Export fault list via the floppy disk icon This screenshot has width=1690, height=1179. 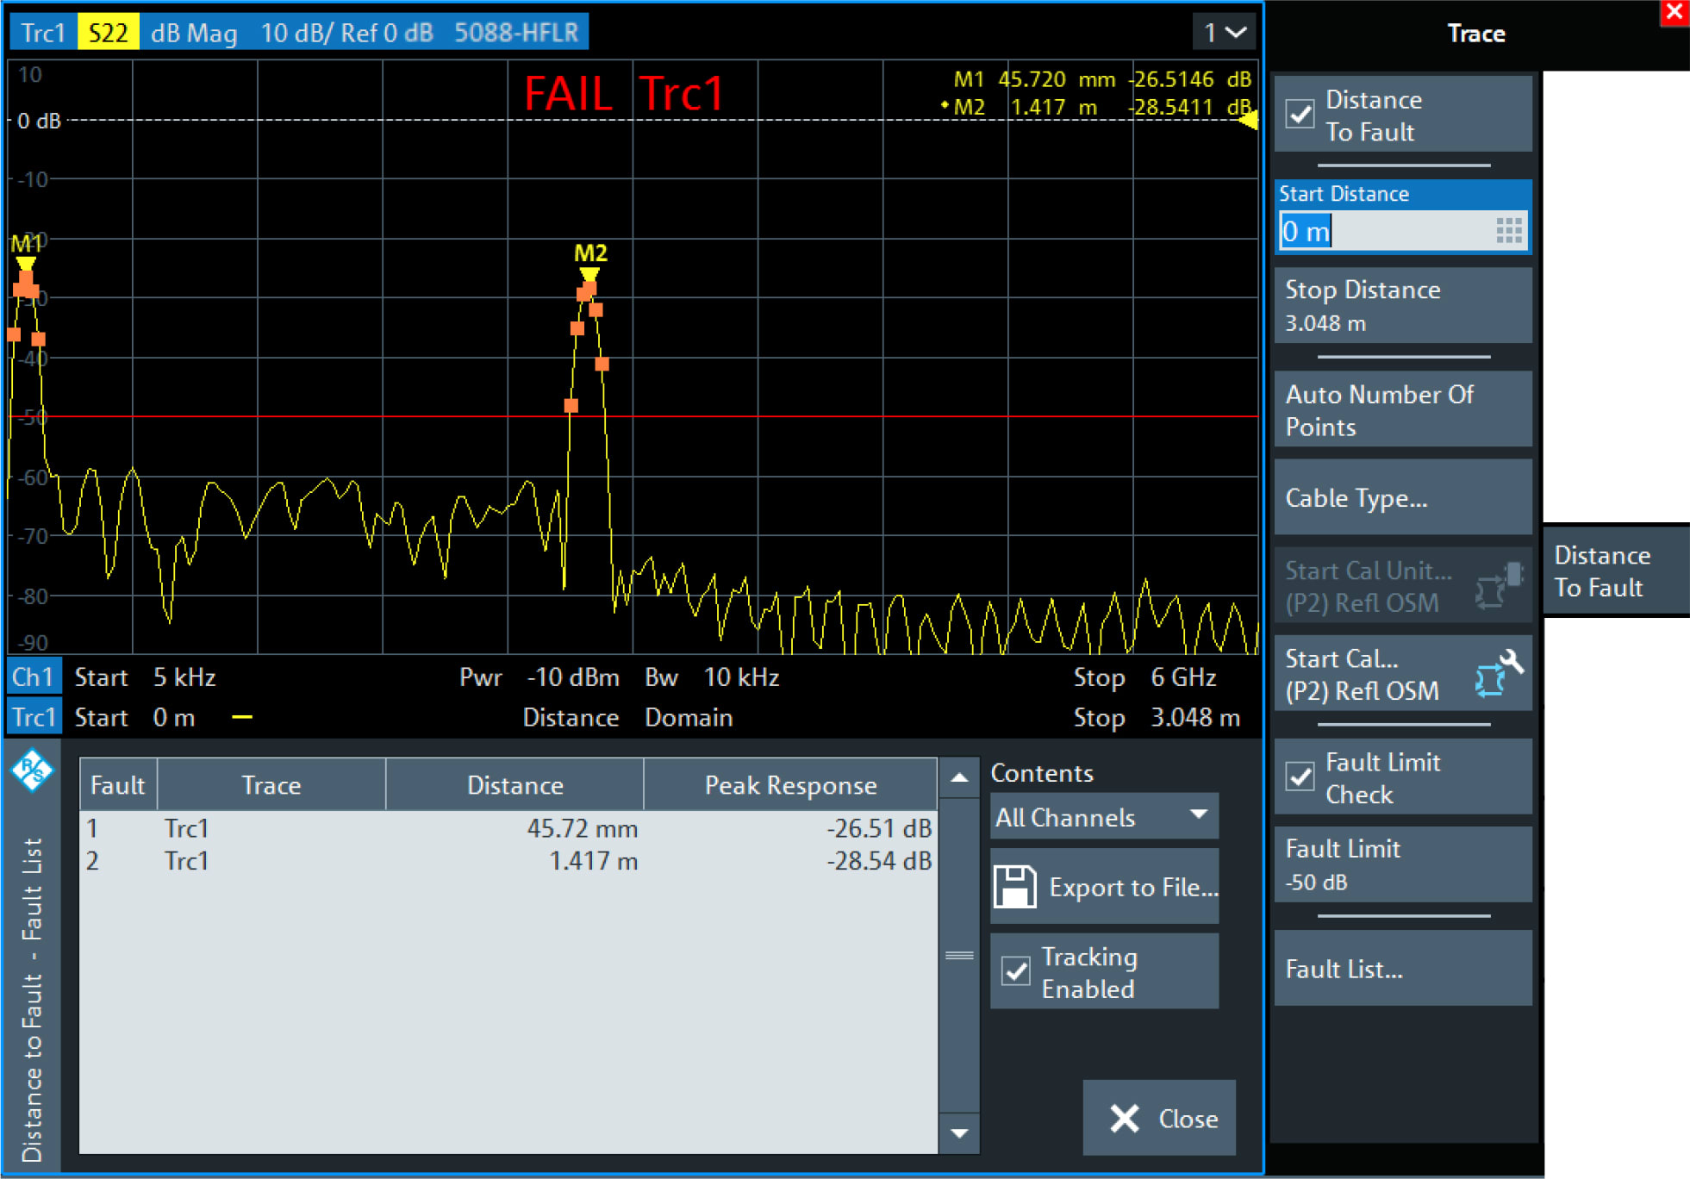click(1017, 885)
